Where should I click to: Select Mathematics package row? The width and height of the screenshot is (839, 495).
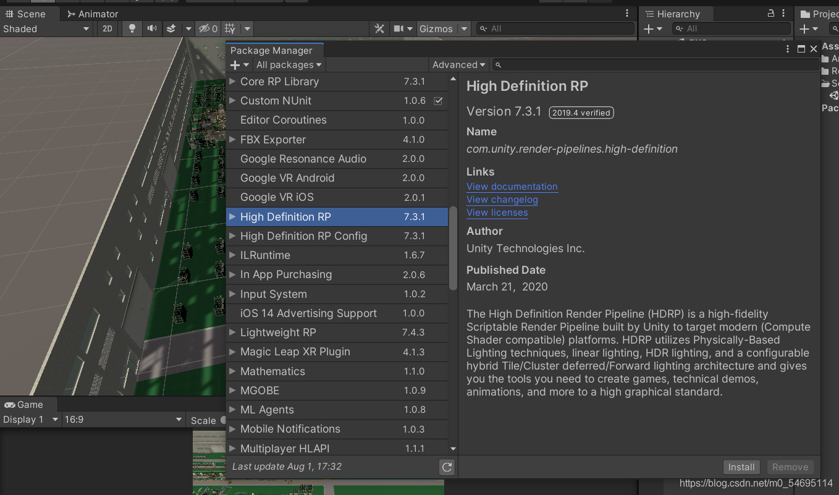[337, 371]
